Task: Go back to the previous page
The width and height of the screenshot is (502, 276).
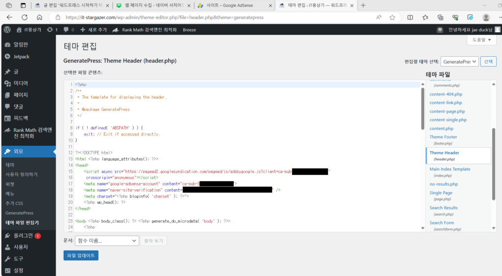Action: click(x=10, y=17)
